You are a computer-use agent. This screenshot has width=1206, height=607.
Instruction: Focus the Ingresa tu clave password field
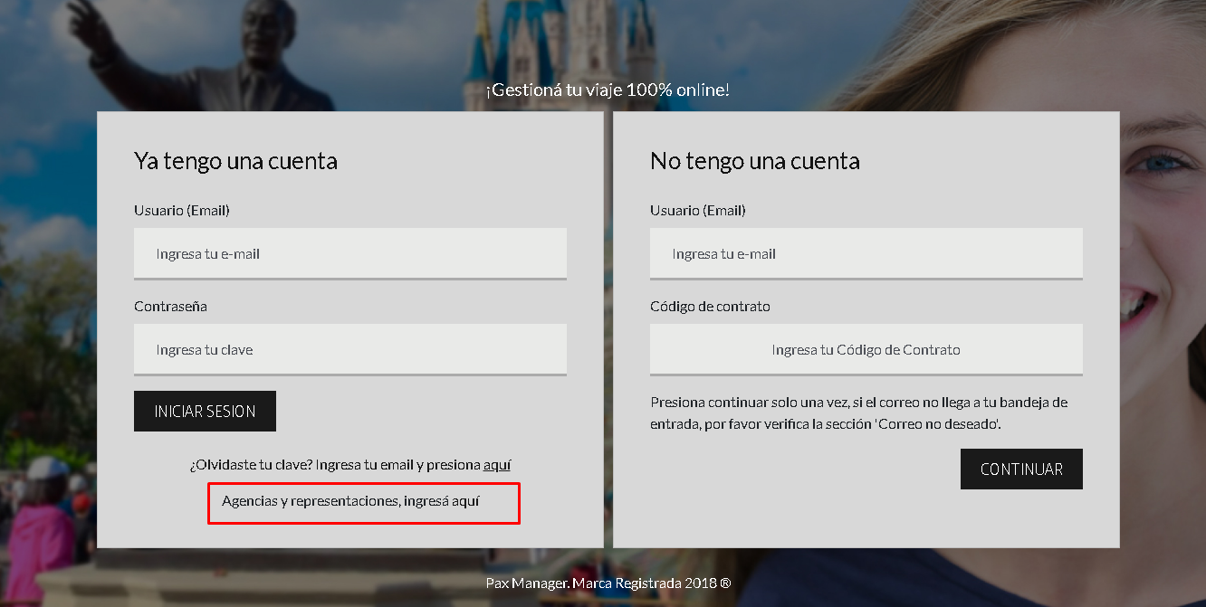click(x=350, y=349)
